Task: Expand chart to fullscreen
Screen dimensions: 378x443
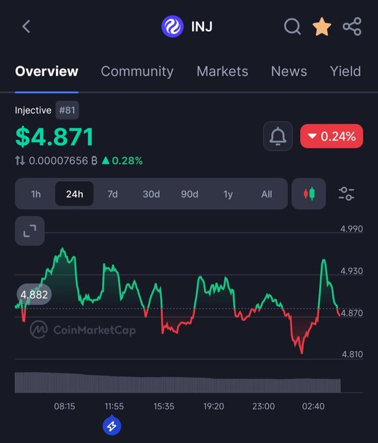Action: (x=30, y=231)
